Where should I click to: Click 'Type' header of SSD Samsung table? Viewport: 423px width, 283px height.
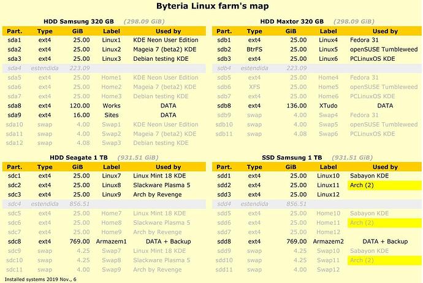(x=254, y=167)
